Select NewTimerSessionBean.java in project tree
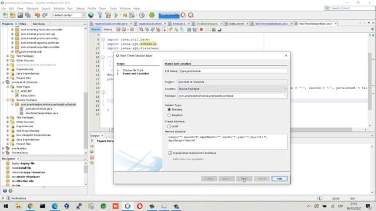The height and width of the screenshot is (211, 376). pos(42,113)
